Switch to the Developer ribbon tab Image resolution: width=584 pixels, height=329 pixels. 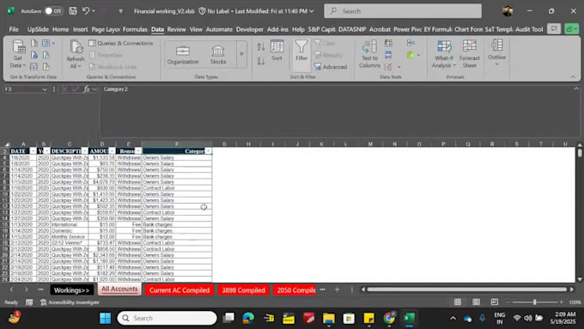pos(250,29)
